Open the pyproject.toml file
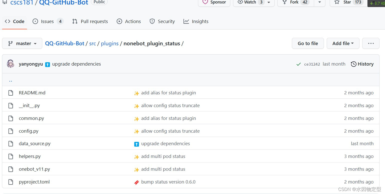 click(x=34, y=182)
